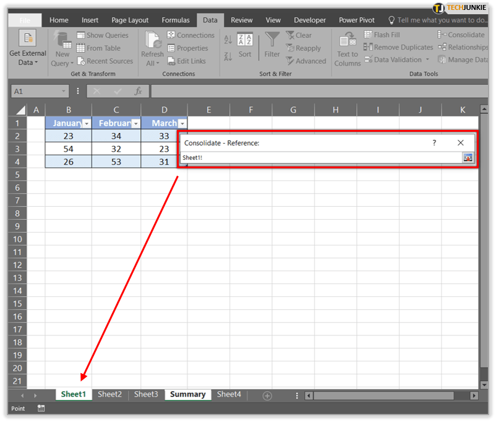Open the March column filter dropdown
Viewport: 496px width, 422px height.
[x=182, y=123]
